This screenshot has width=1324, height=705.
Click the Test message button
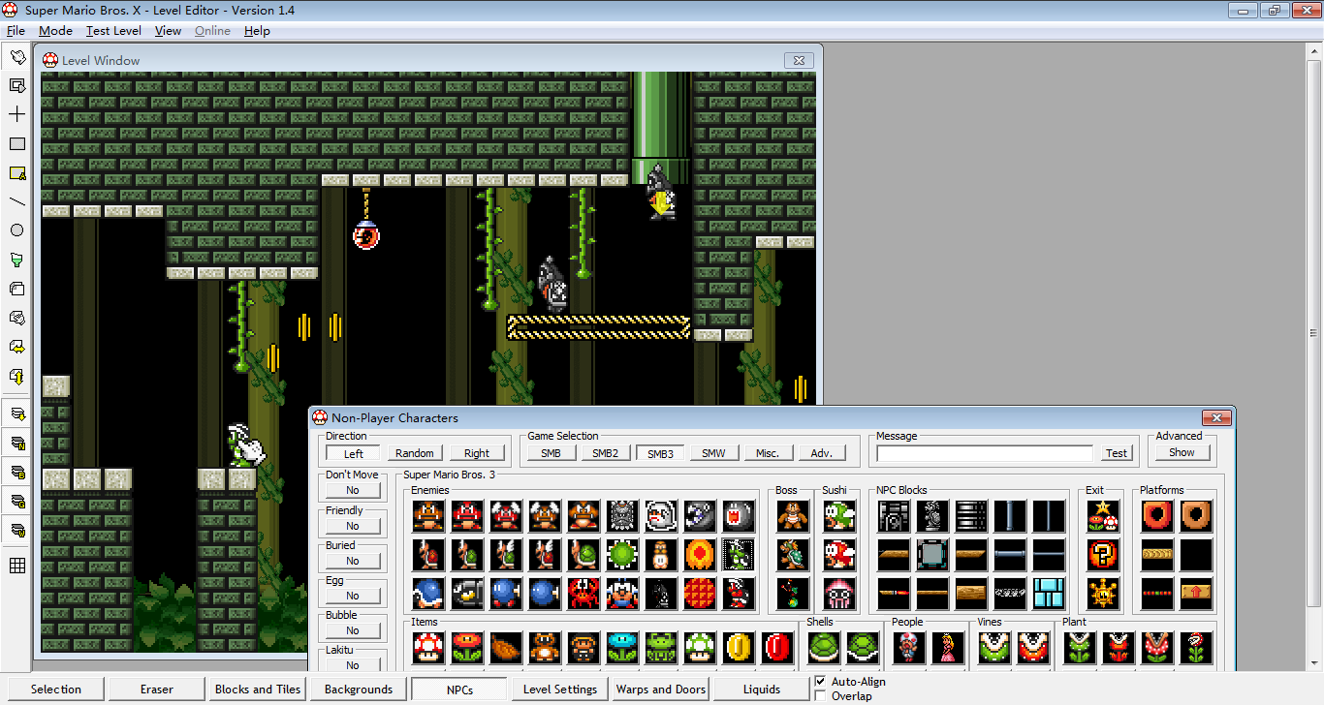(x=1117, y=453)
